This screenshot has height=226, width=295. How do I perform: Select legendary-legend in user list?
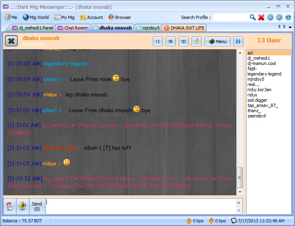pos(269,74)
